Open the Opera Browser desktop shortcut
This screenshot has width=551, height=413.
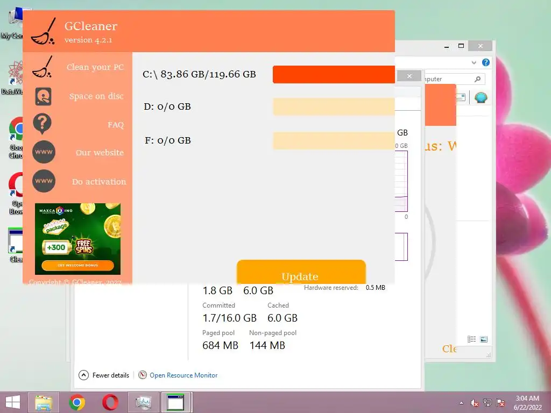coord(16,193)
